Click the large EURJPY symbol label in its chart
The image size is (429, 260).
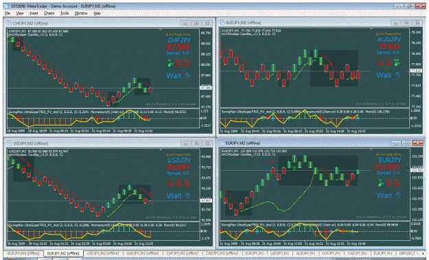(x=390, y=160)
